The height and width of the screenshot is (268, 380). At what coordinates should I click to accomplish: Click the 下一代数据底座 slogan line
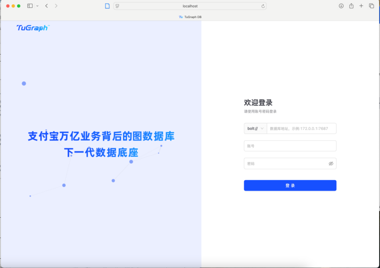click(x=101, y=152)
